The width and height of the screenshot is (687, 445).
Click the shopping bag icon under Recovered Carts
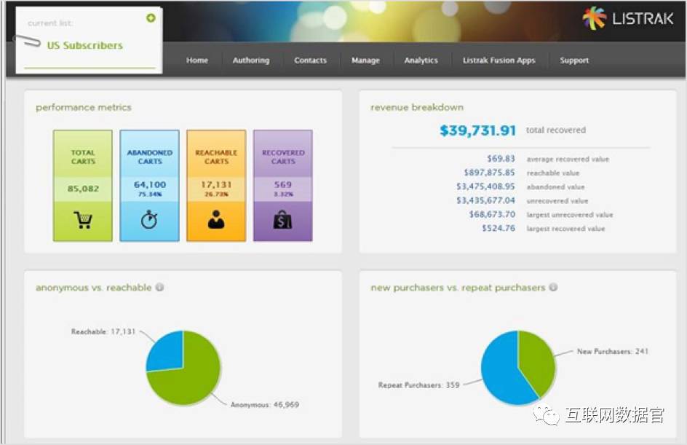tap(282, 220)
